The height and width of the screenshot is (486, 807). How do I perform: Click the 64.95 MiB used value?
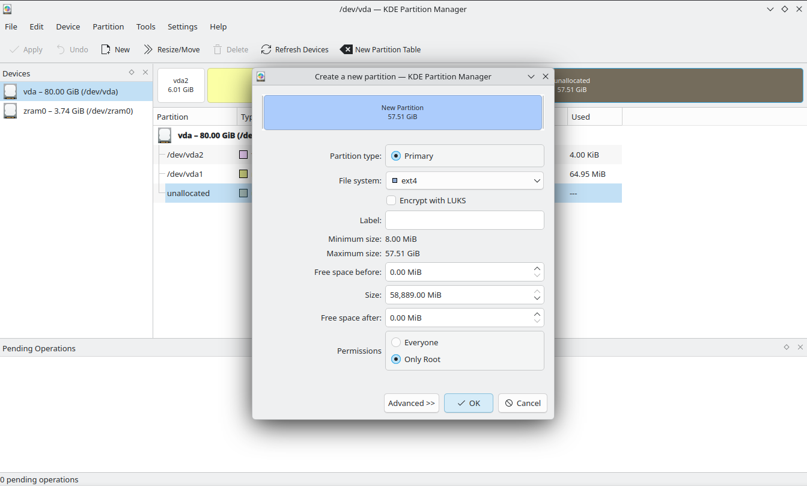tap(587, 174)
